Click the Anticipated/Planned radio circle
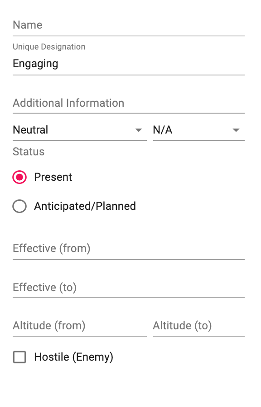 click(19, 206)
